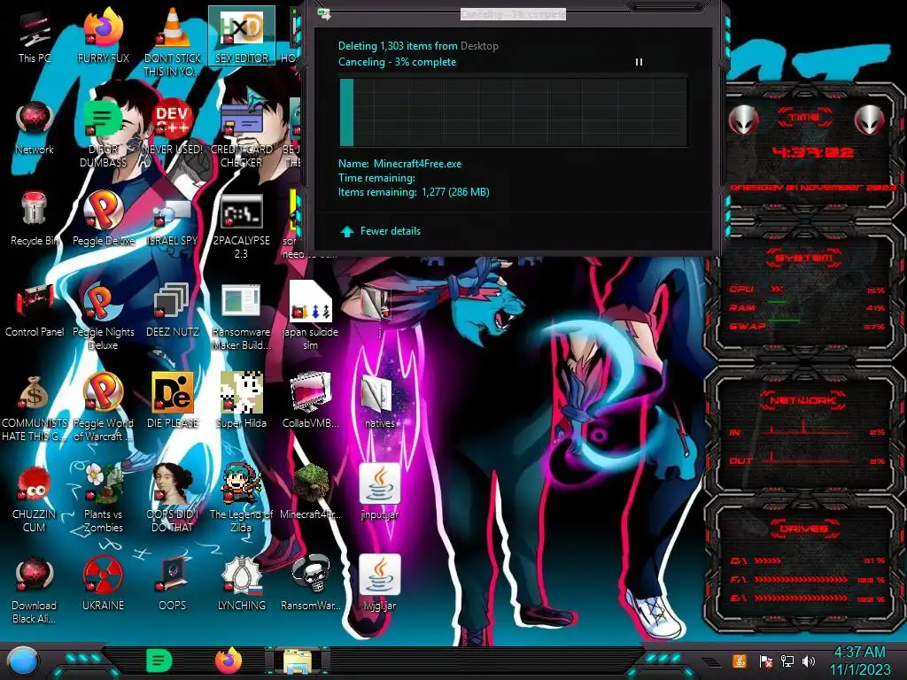Select the Legend of Zilda shortcut

pos(241,498)
